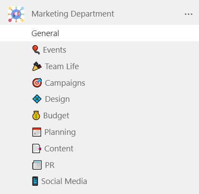Viewport: 199px width, 194px height.
Task: Click the party popper emoji beside Team Life
Action: pyautogui.click(x=37, y=67)
